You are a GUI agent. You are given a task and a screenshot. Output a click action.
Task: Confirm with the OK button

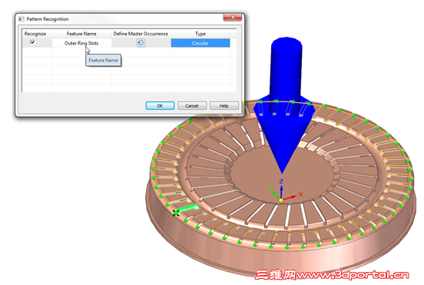click(160, 106)
